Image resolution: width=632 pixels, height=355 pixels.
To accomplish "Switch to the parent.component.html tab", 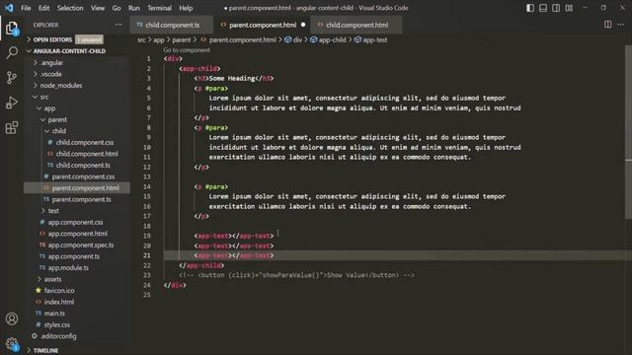I will point(263,25).
